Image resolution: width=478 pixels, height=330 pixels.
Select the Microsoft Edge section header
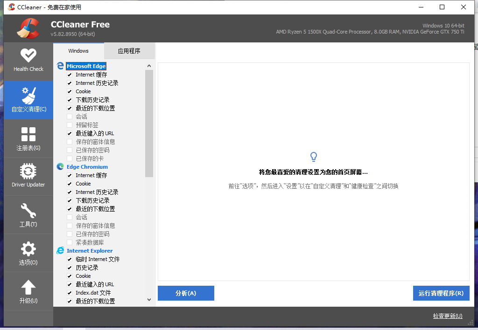pos(86,66)
